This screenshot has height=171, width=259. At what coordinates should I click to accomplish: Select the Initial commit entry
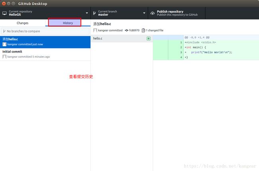click(45, 54)
